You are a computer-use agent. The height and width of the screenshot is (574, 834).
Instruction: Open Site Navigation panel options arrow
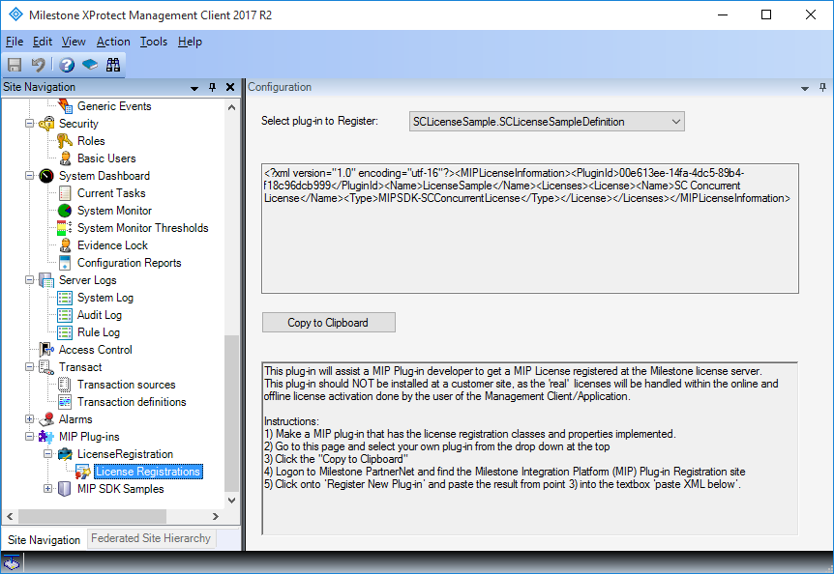194,88
